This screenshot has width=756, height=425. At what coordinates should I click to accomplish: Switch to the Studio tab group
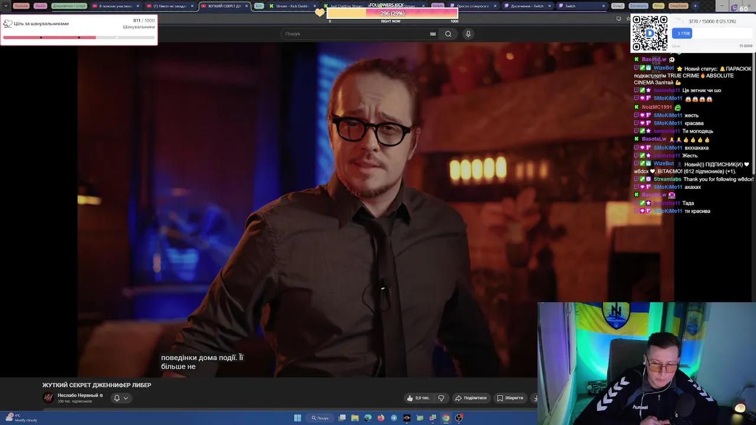(40, 6)
